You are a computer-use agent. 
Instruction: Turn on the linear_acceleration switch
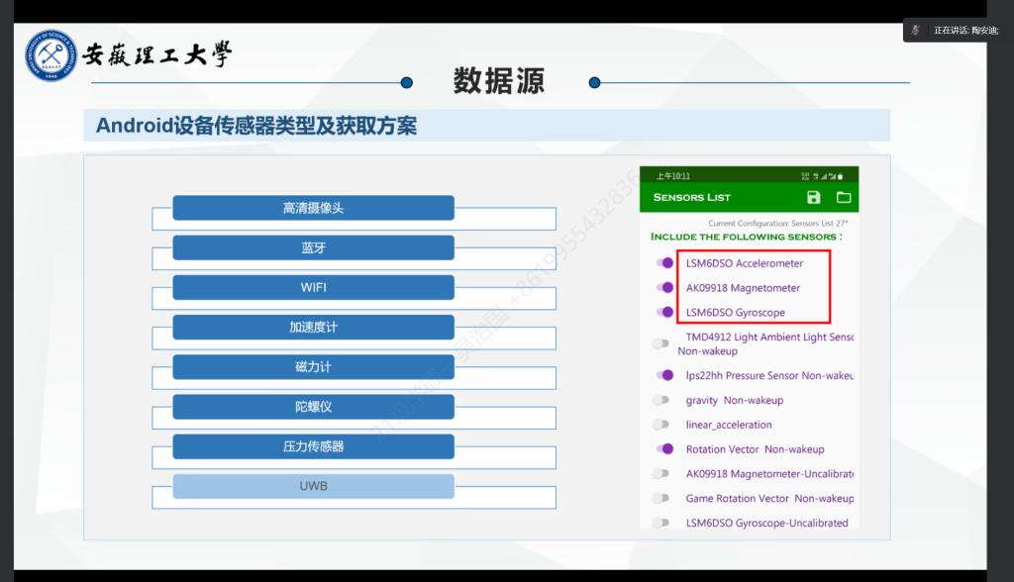660,425
